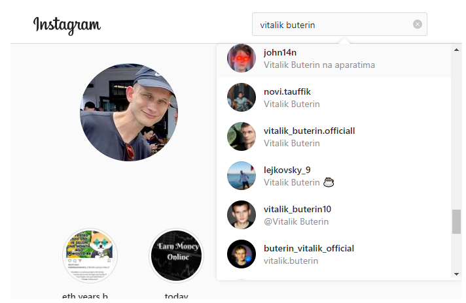Click the vitalik_buterin.officiall avatar picture
466x303 pixels.
pyautogui.click(x=242, y=136)
